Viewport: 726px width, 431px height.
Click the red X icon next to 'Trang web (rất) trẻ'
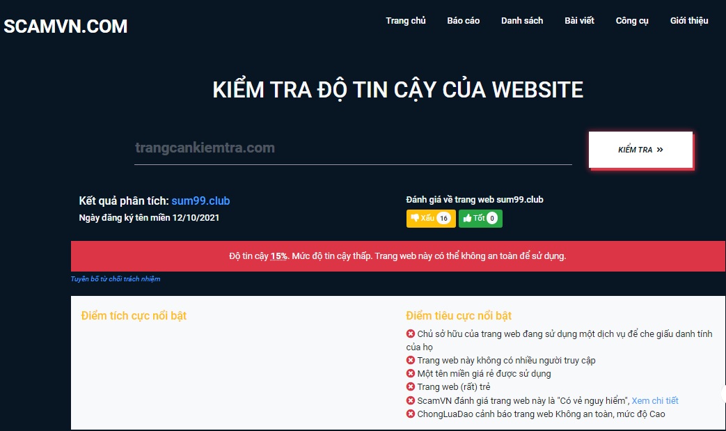pos(409,386)
